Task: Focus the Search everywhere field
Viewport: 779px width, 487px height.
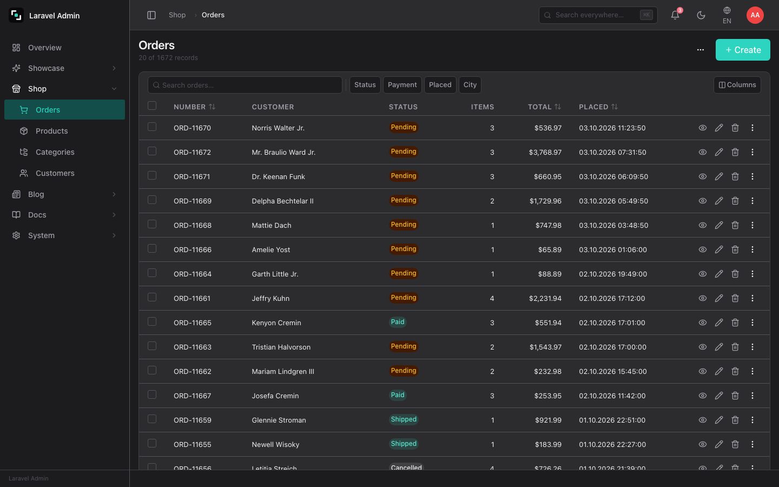Action: pyautogui.click(x=598, y=15)
